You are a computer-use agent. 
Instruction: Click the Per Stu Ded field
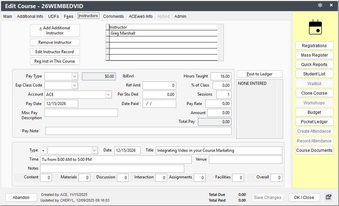click(x=159, y=95)
